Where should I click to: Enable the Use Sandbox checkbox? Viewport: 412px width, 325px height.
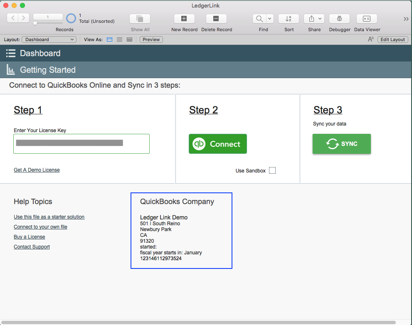[x=272, y=170]
